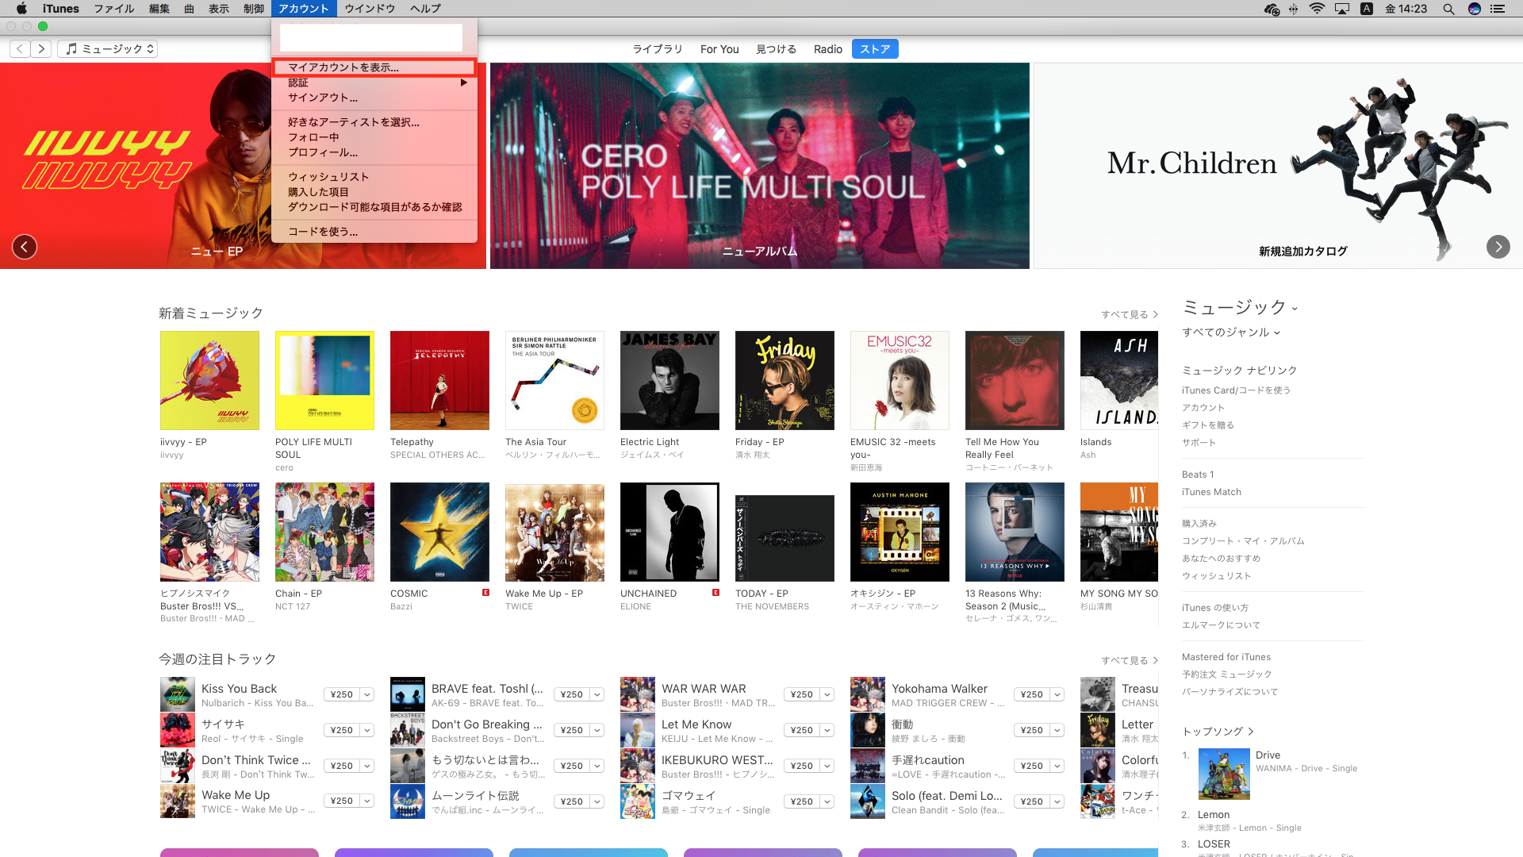Image resolution: width=1523 pixels, height=857 pixels.
Task: Switch to the Radio tab
Action: tap(827, 49)
